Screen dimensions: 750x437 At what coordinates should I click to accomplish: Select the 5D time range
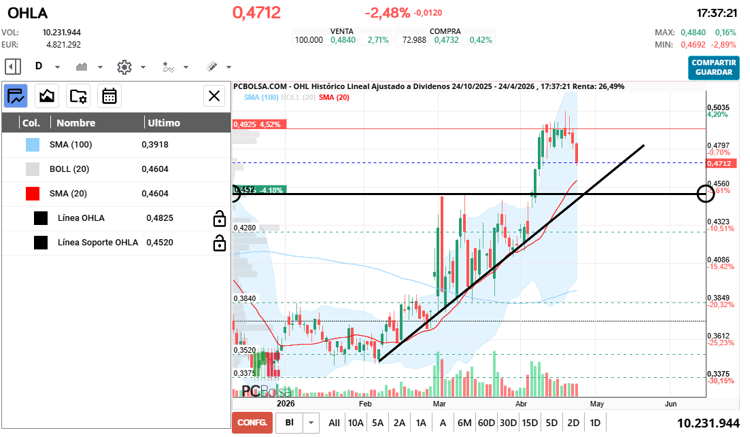[551, 423]
